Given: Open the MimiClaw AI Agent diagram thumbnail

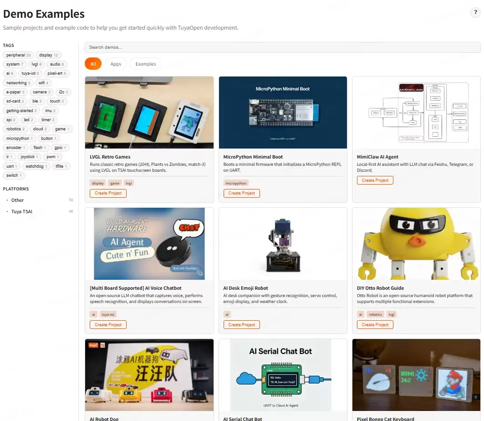Looking at the screenshot, I should 416,113.
